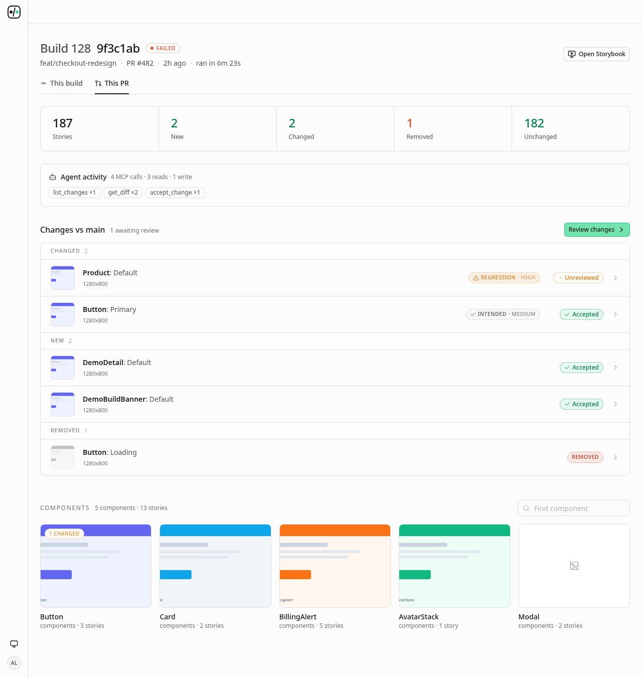Click the Accepted badge on Button: Primary
The width and height of the screenshot is (642, 678).
coord(581,314)
